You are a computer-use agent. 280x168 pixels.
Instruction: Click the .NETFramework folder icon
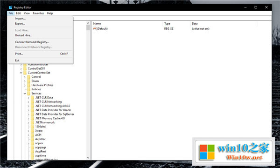coord(32,122)
